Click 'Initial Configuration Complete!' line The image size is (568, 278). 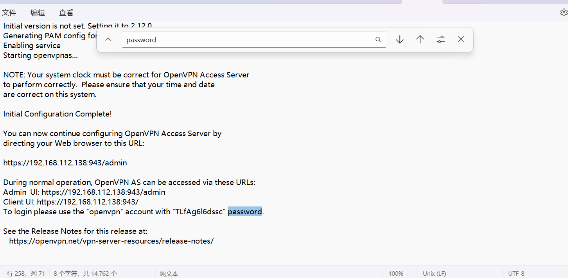(x=58, y=114)
